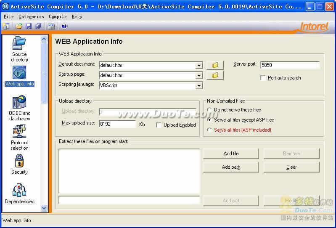
Task: Click the Save project disk icon
Action: (x=29, y=27)
